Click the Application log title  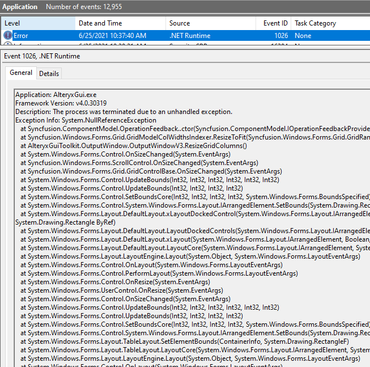click(20, 7)
